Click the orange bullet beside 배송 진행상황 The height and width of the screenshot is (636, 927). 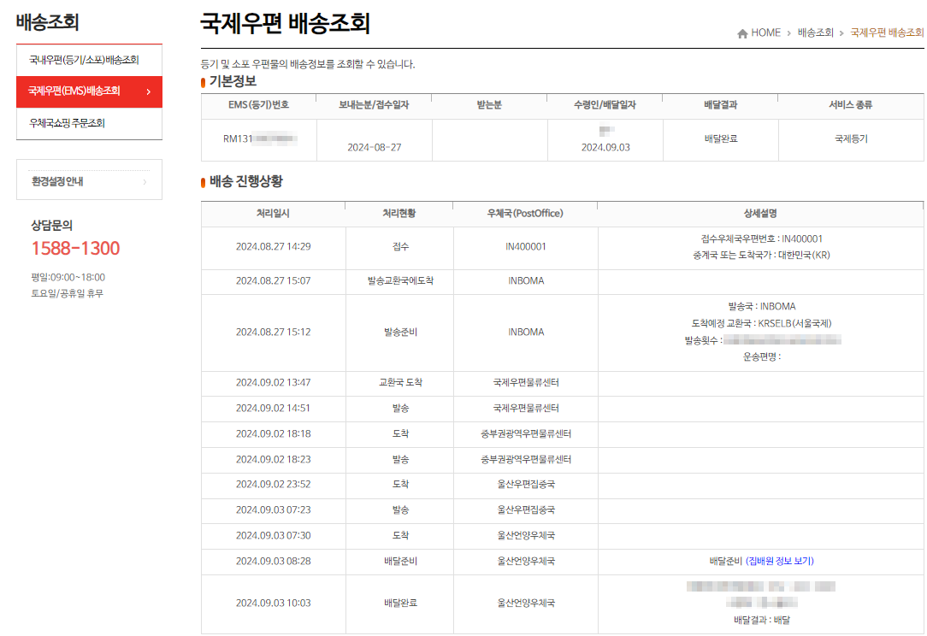point(203,182)
